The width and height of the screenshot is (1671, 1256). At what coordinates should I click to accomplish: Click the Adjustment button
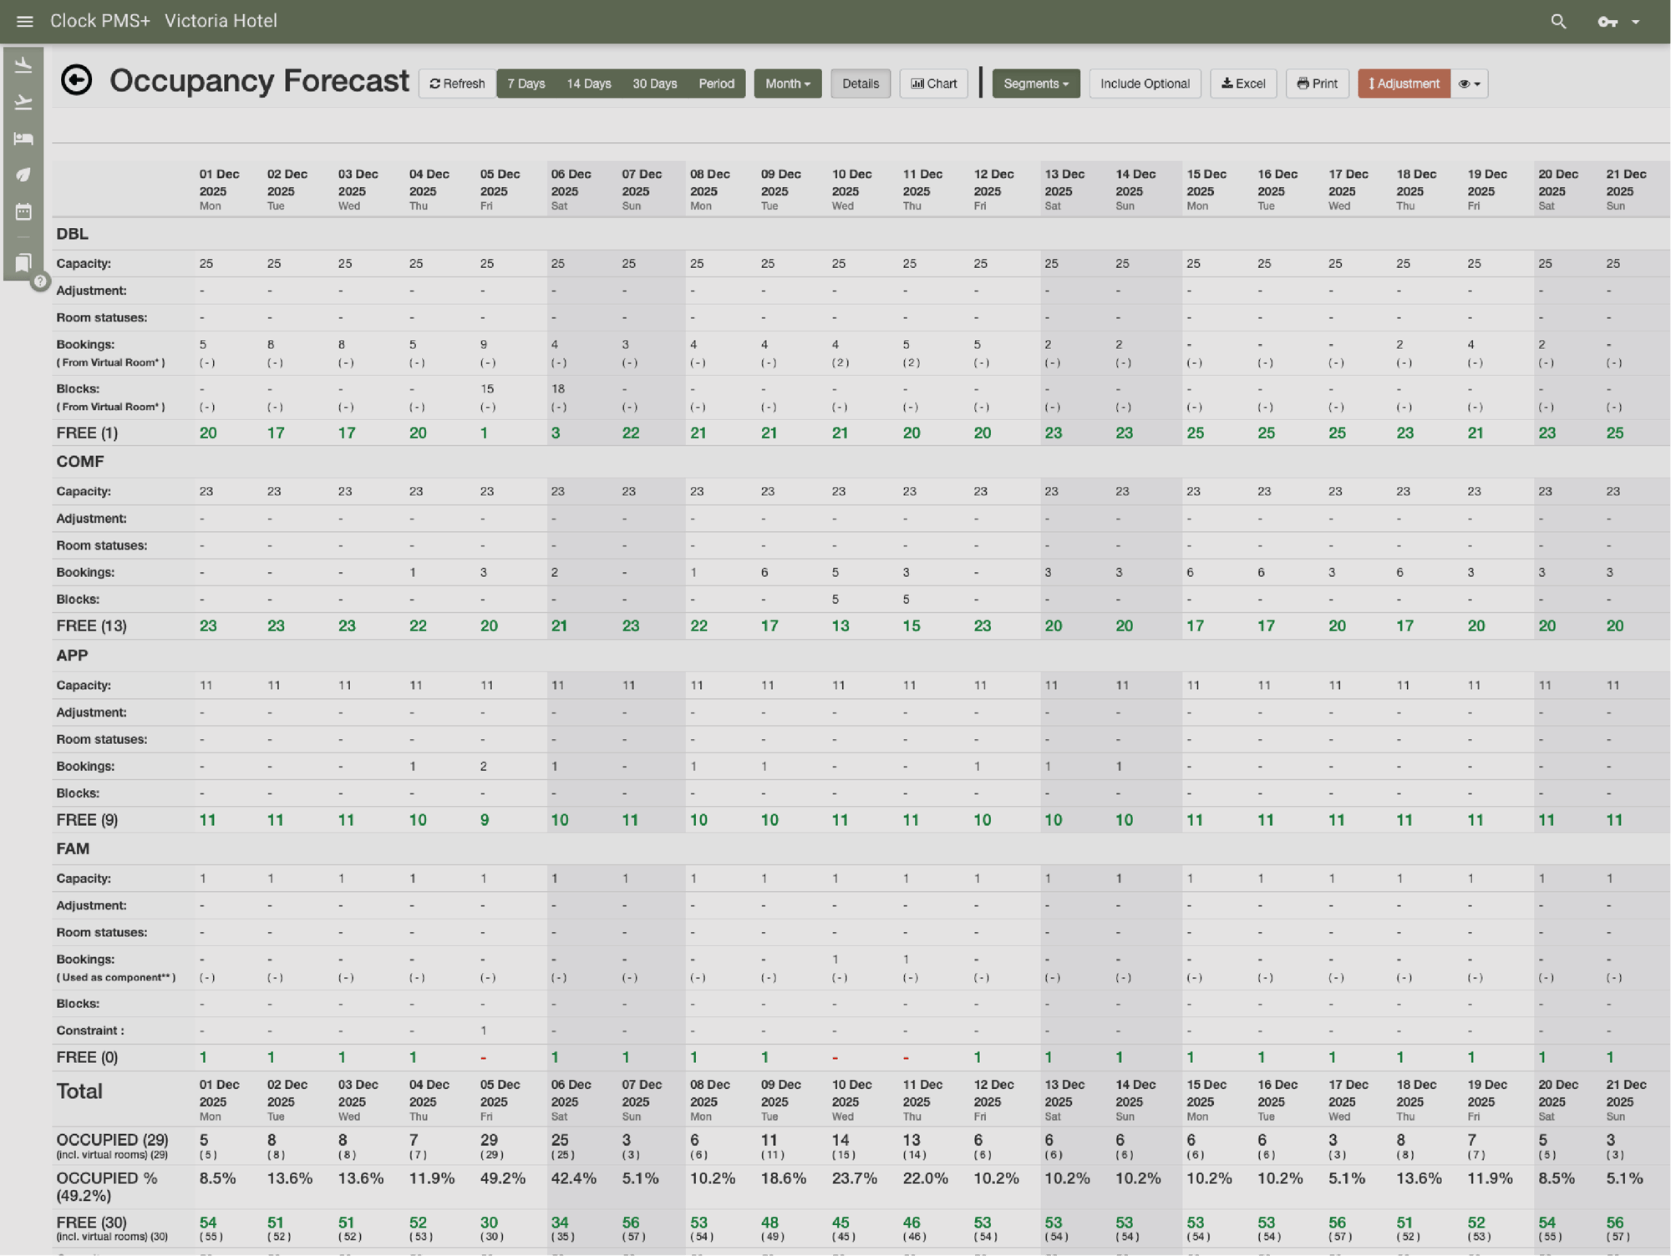[x=1404, y=84]
